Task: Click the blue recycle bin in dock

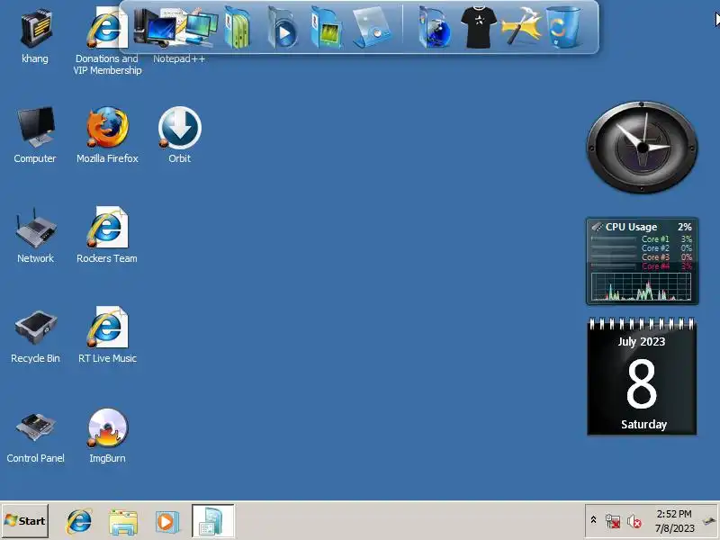Action: (x=563, y=27)
